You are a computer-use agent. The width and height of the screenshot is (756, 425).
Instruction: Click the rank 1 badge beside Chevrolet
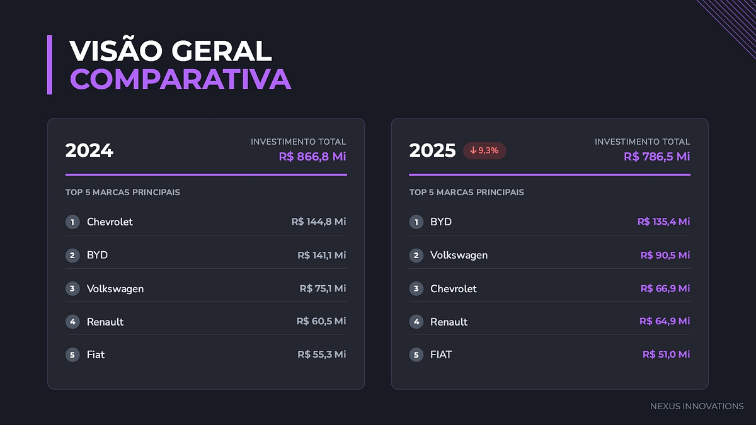(72, 222)
